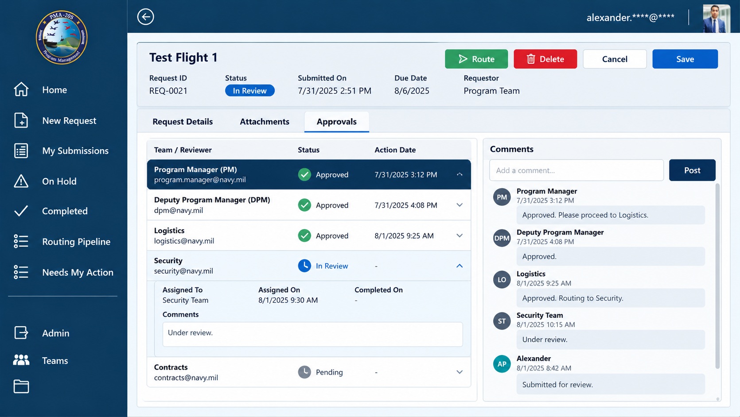This screenshot has width=740, height=417.
Task: Click the alexander username in header
Action: (x=630, y=17)
